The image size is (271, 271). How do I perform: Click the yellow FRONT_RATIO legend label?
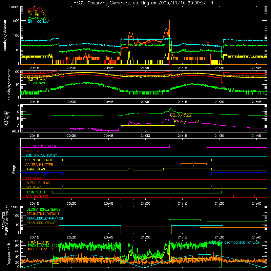click(39, 242)
